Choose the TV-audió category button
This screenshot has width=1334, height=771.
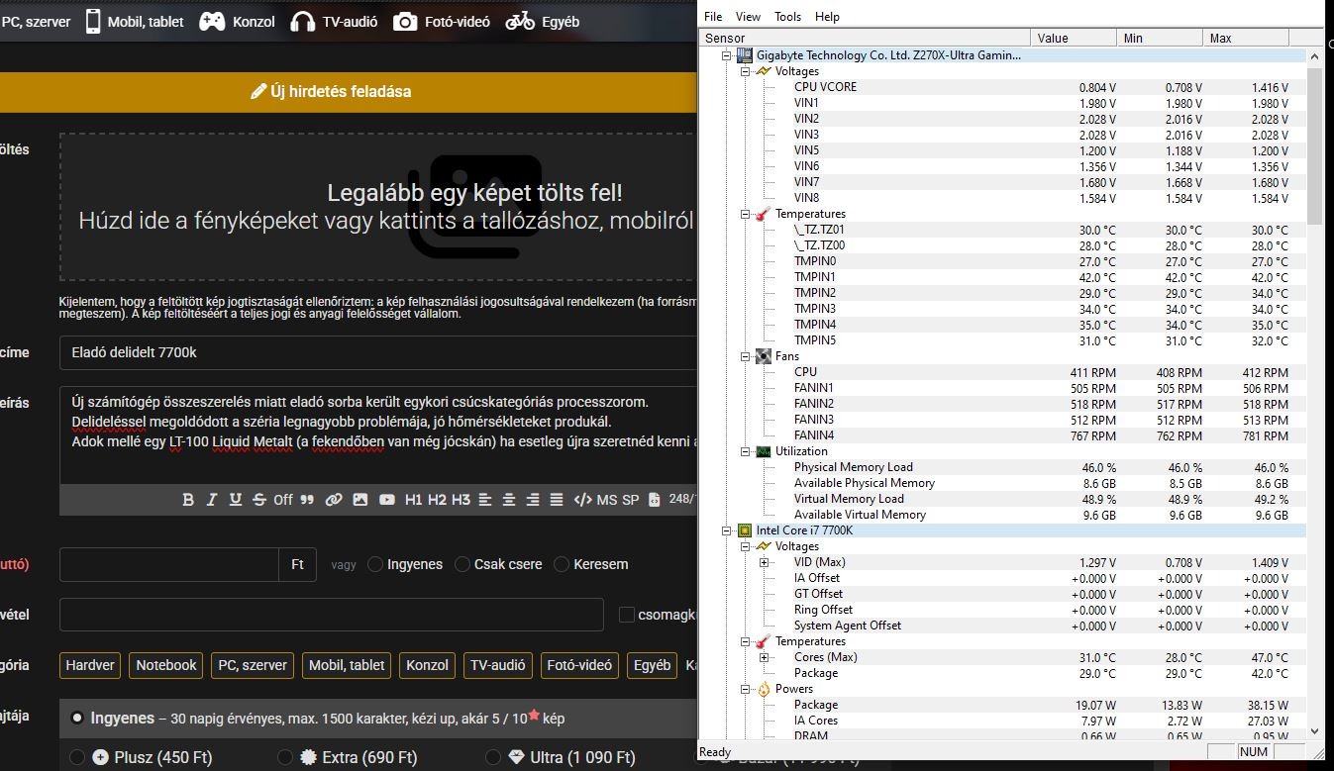pos(499,665)
